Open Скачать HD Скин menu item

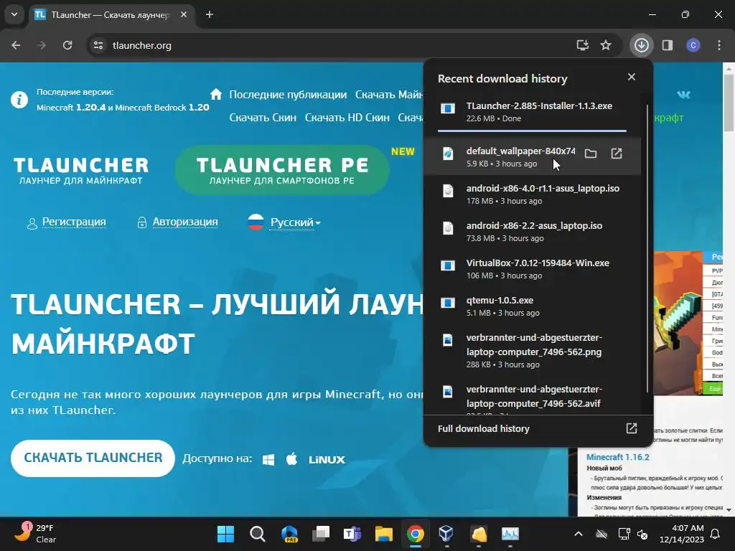coord(347,118)
